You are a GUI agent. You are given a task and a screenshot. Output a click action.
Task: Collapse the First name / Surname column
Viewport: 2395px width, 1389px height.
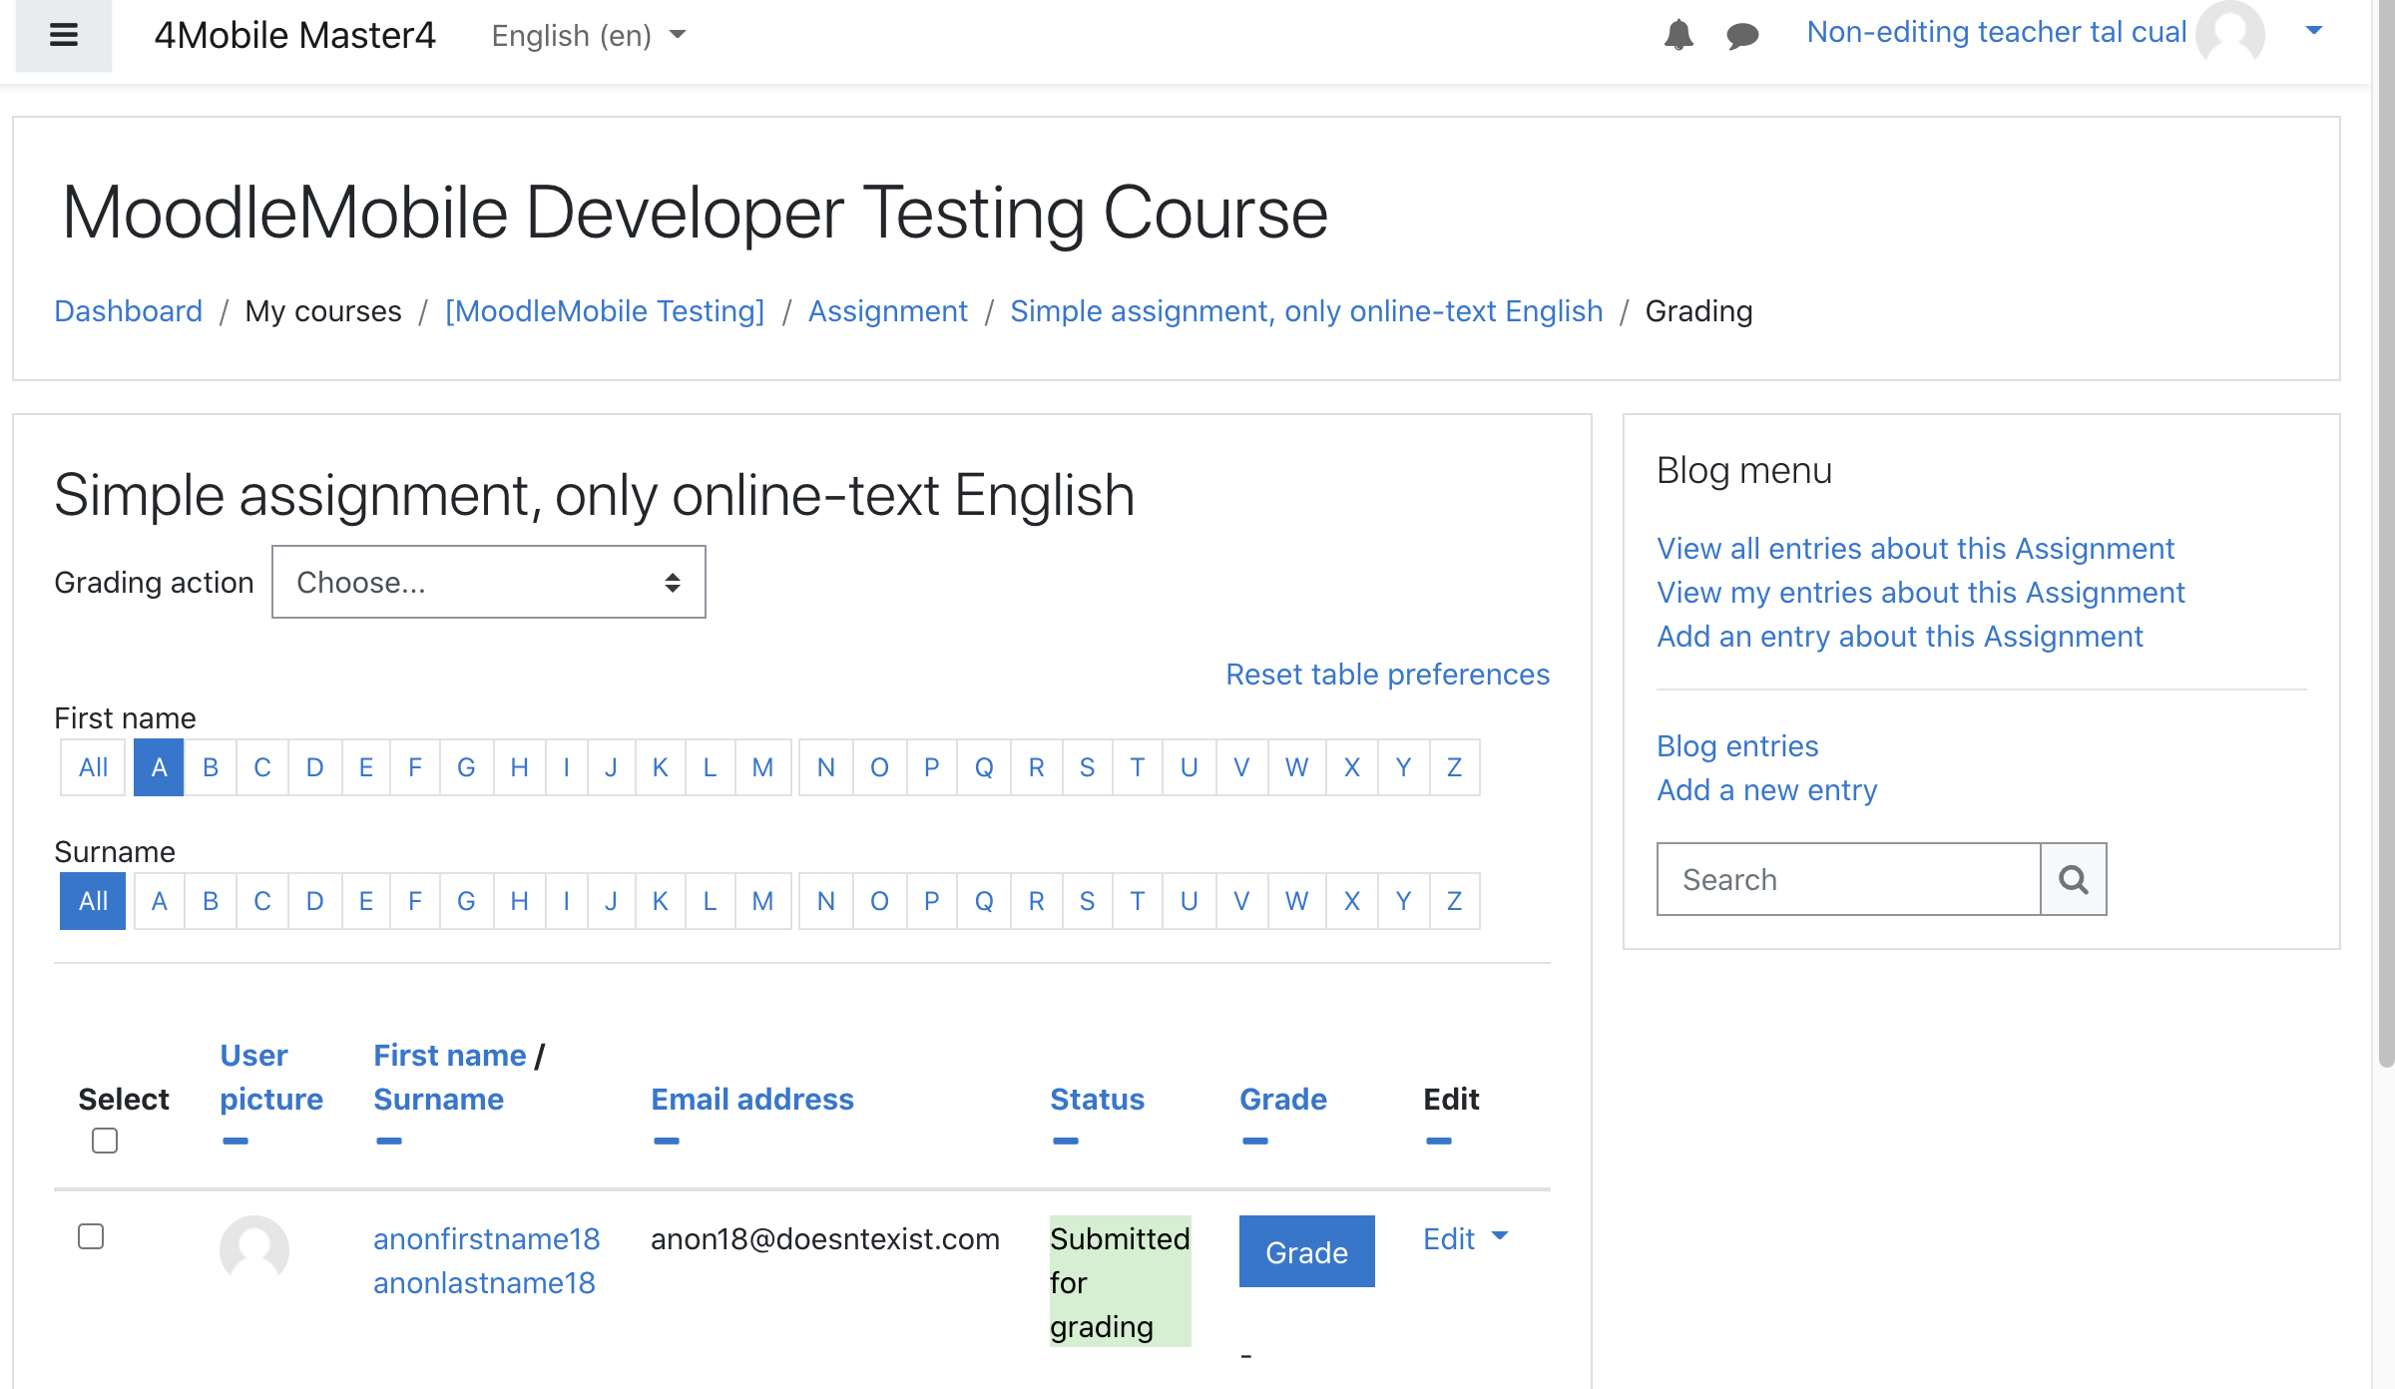click(x=389, y=1141)
